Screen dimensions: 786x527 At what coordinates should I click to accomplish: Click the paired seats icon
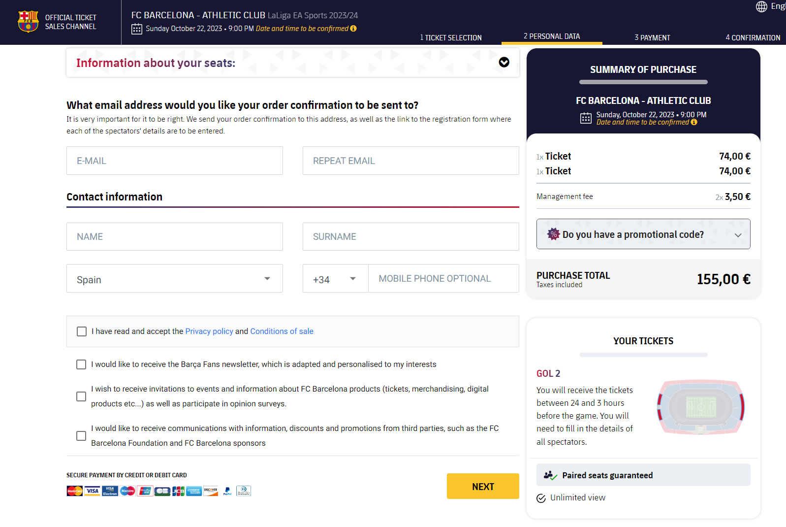(550, 475)
